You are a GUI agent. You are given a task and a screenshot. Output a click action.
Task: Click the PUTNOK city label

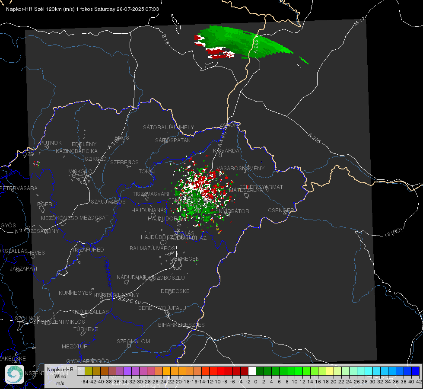pos(51,143)
